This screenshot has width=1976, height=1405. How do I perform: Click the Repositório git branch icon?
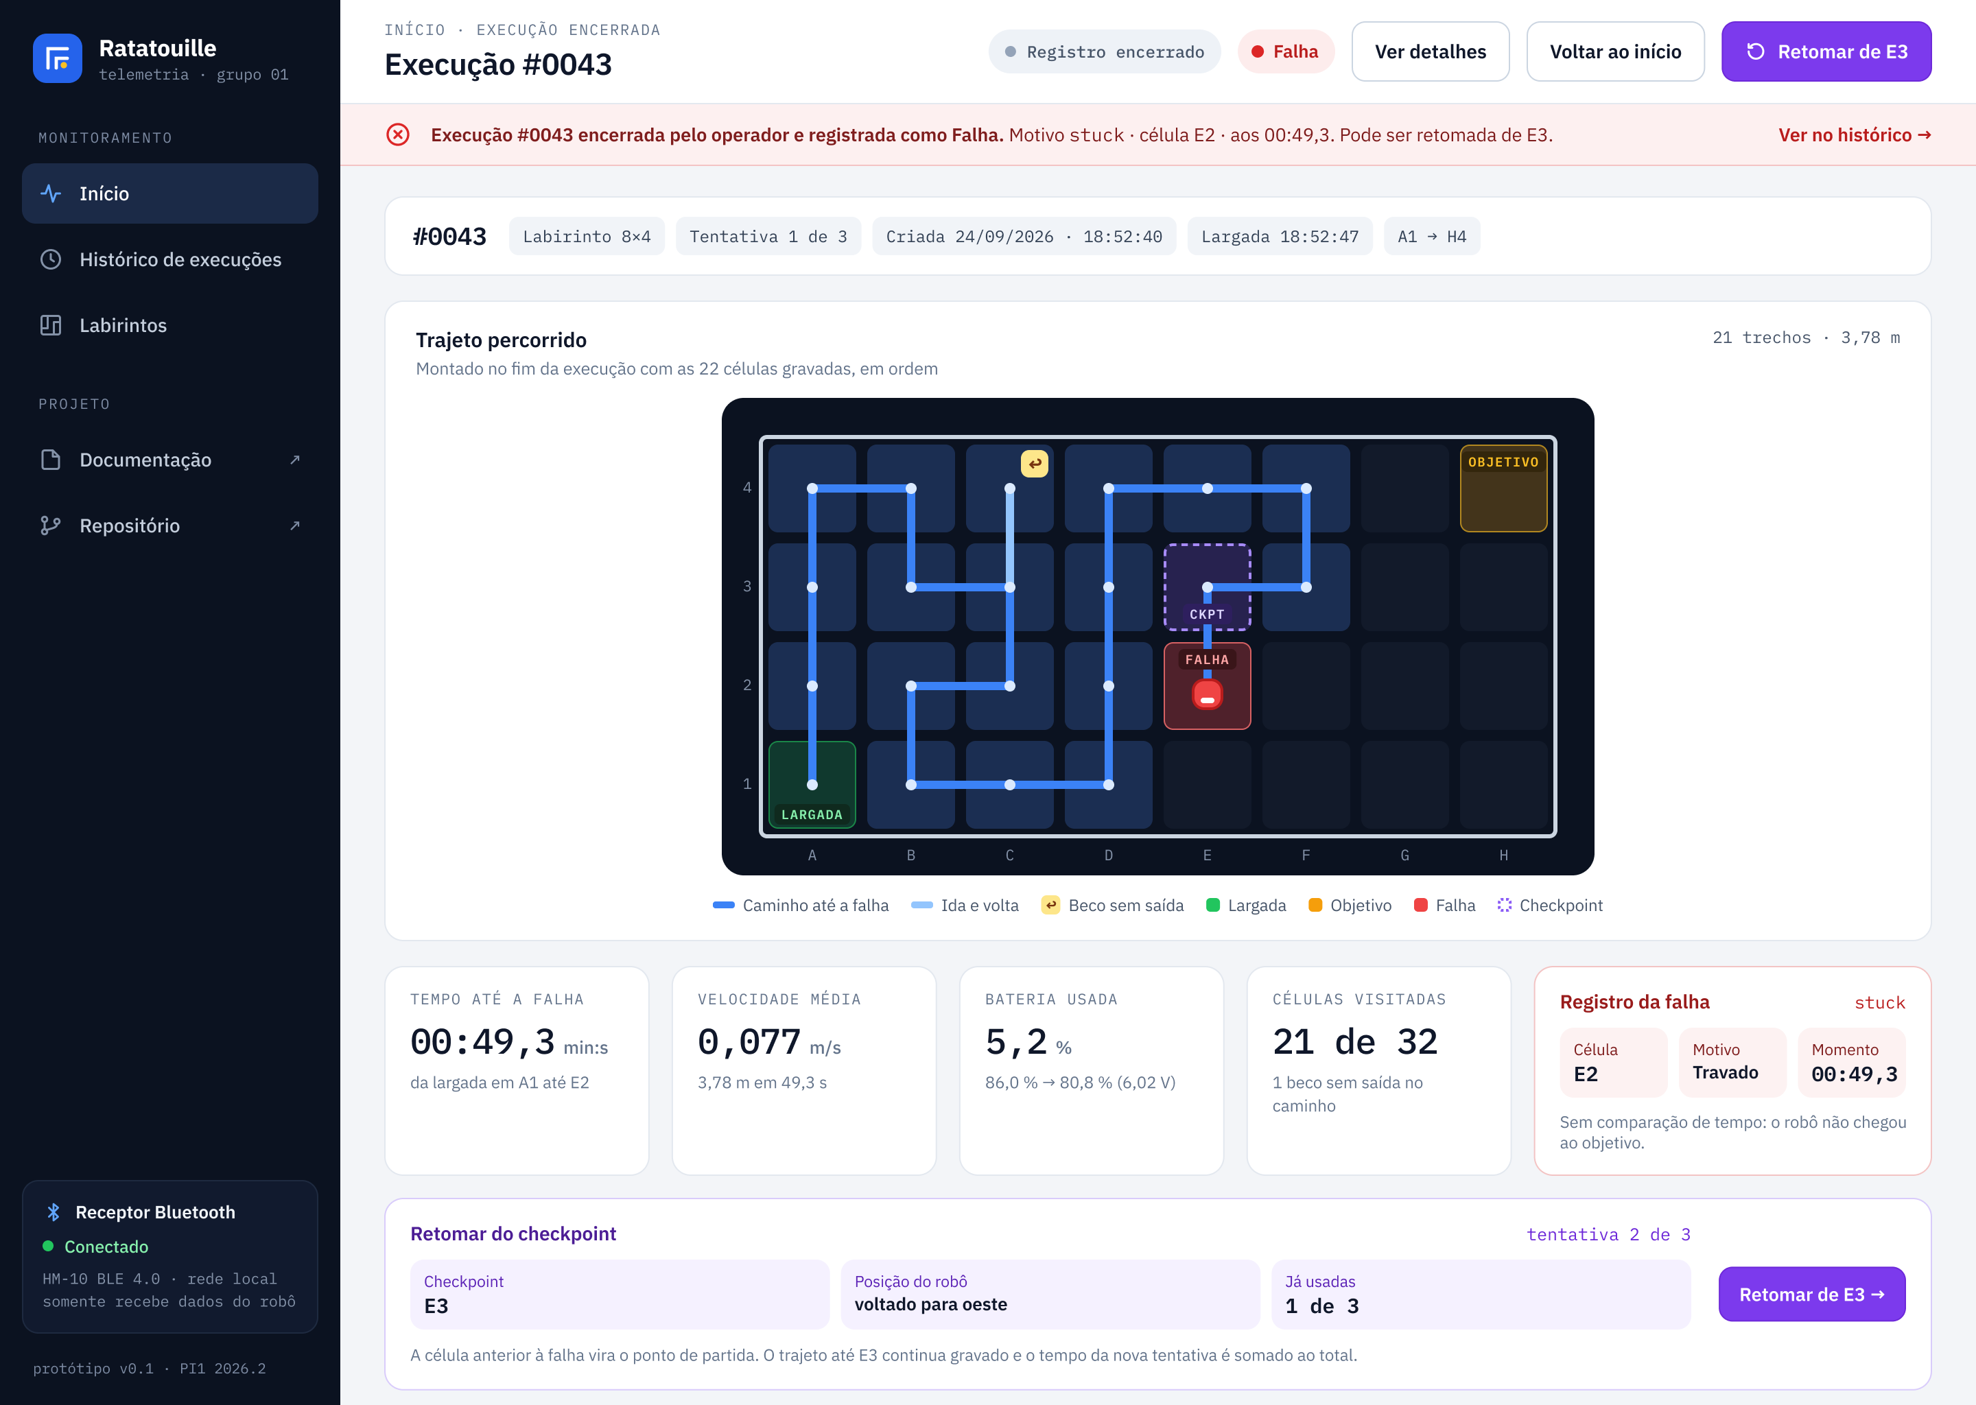(51, 525)
